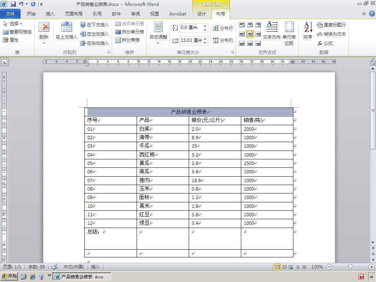Insert column to the right (在右侧插入)
This screenshot has width=376, height=282.
tap(94, 43)
